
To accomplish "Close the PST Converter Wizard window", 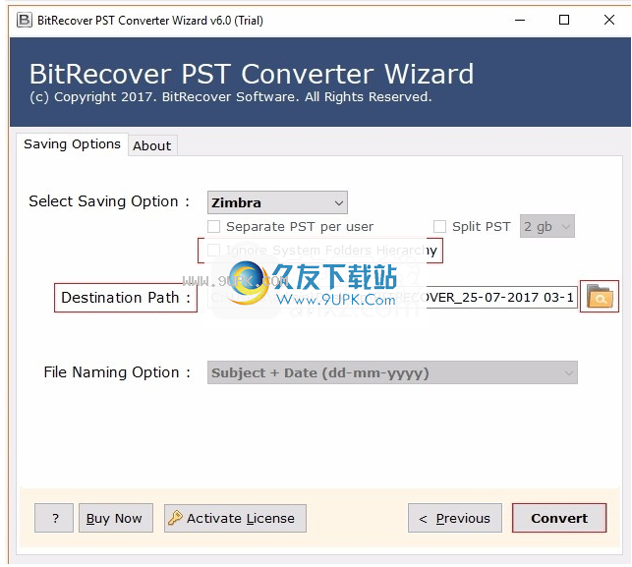I will pos(609,20).
